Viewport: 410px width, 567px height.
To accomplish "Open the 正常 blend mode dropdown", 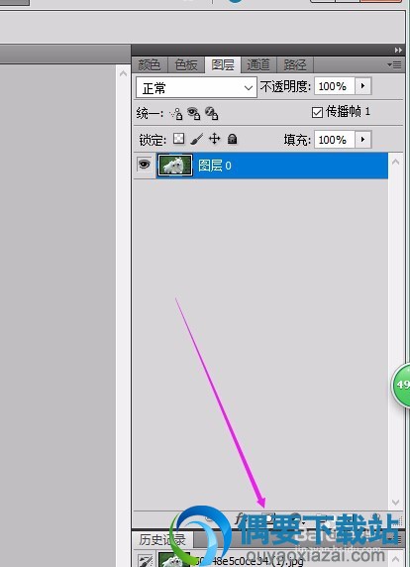I will tap(196, 87).
